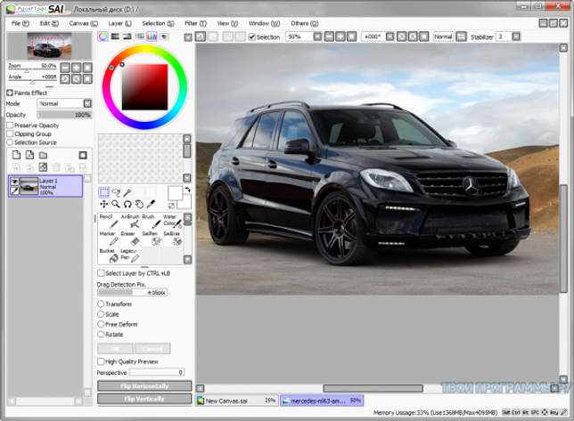Open the toolbar zoom percentage dropdown

(x=317, y=36)
